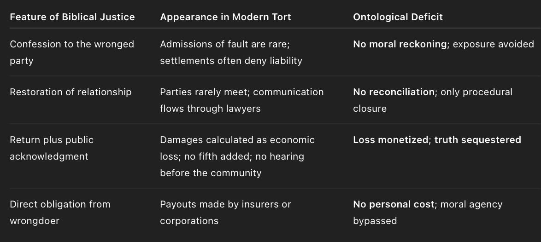Select 'moral agency bypassed' text

click(428, 213)
